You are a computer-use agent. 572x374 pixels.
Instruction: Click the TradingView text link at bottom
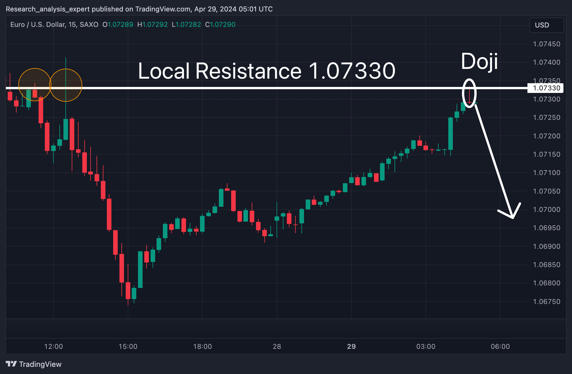coord(40,364)
